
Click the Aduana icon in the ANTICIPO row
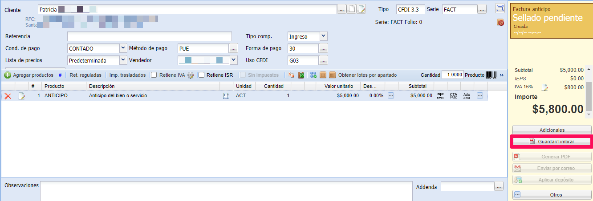click(x=467, y=95)
